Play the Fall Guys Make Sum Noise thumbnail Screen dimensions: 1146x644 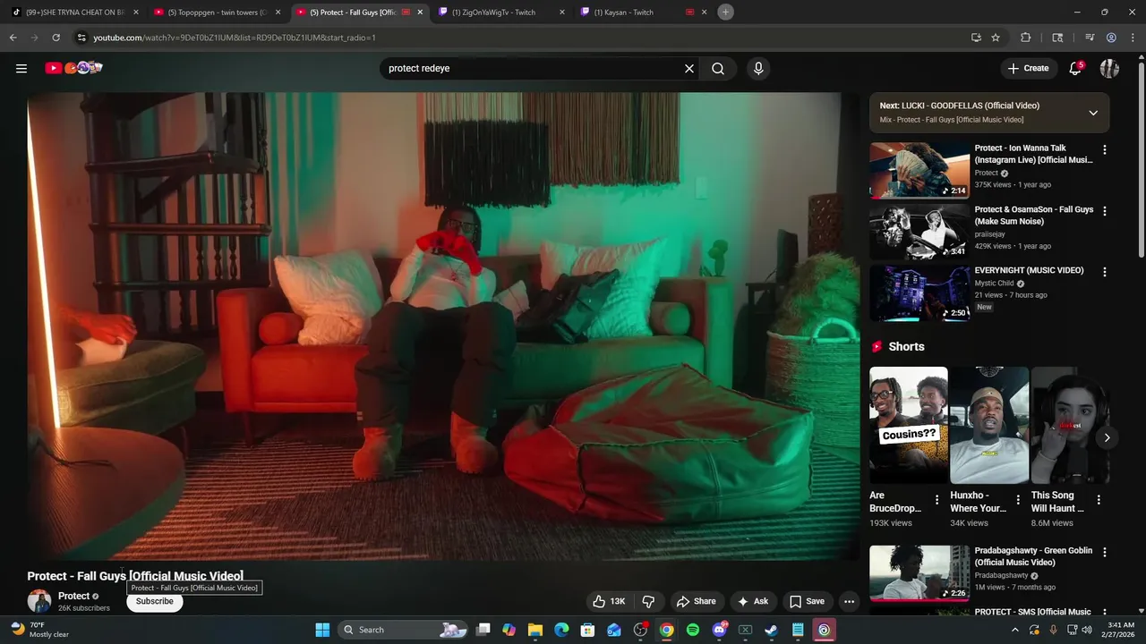[x=919, y=231]
